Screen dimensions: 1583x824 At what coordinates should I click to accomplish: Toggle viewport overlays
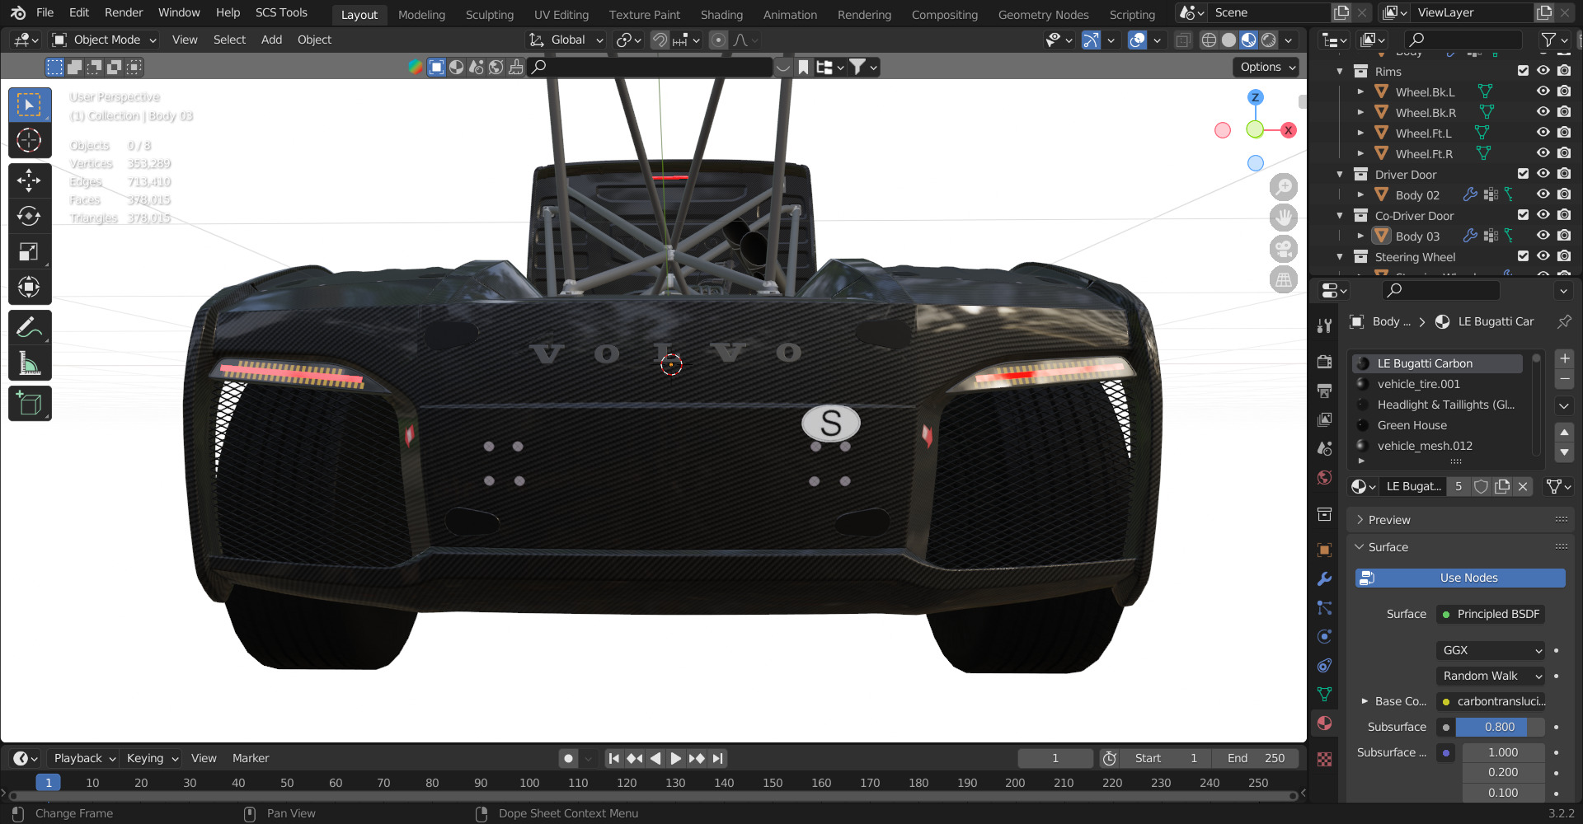[x=1137, y=40]
